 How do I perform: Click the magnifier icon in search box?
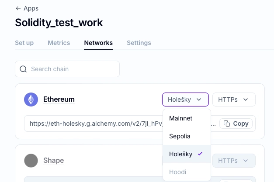pyautogui.click(x=23, y=69)
